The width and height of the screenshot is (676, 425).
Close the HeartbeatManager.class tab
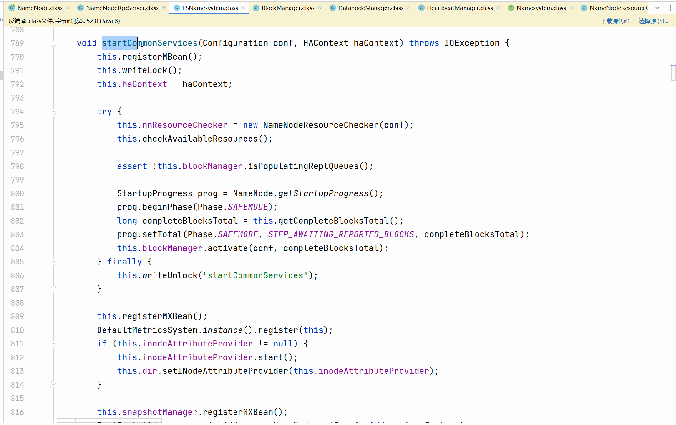(498, 8)
